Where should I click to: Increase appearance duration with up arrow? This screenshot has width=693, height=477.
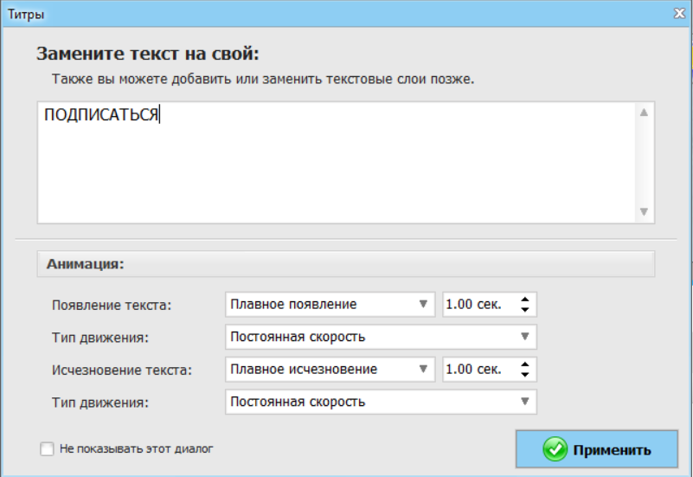524,300
